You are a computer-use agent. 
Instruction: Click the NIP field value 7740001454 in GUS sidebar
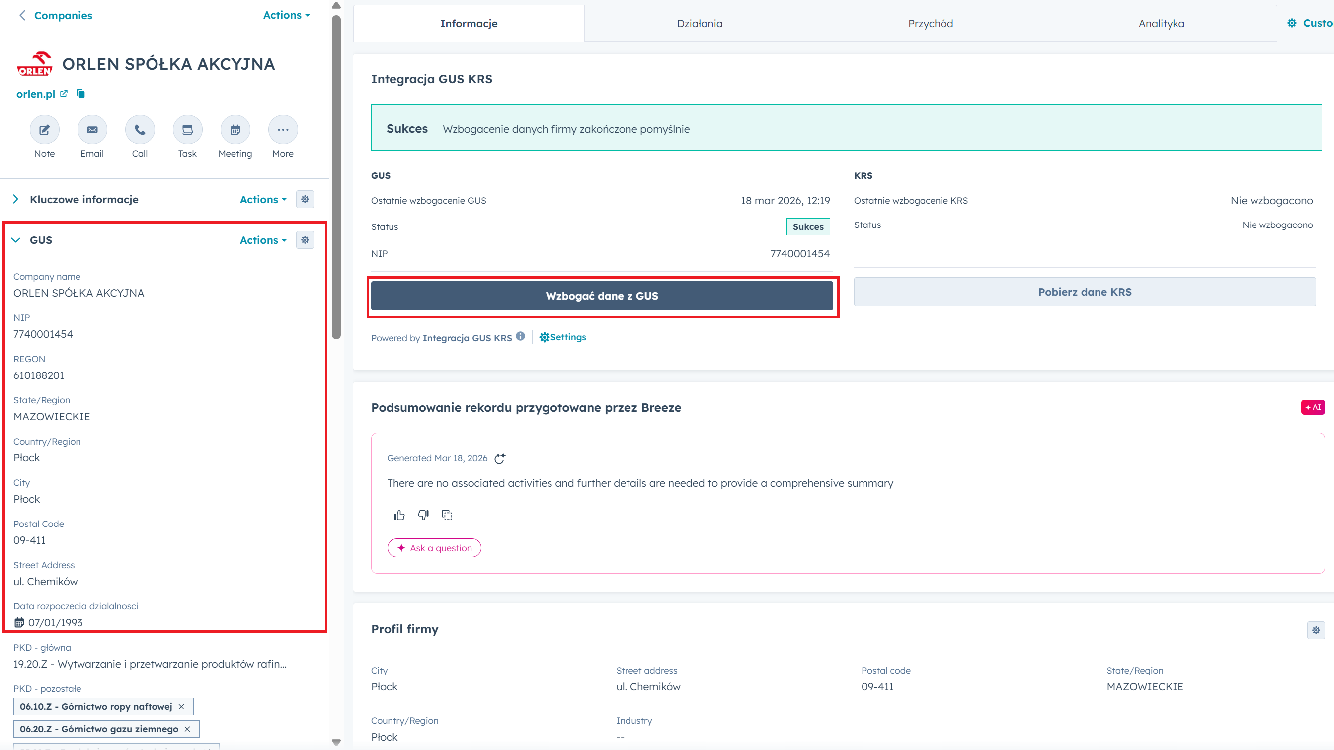(43, 334)
